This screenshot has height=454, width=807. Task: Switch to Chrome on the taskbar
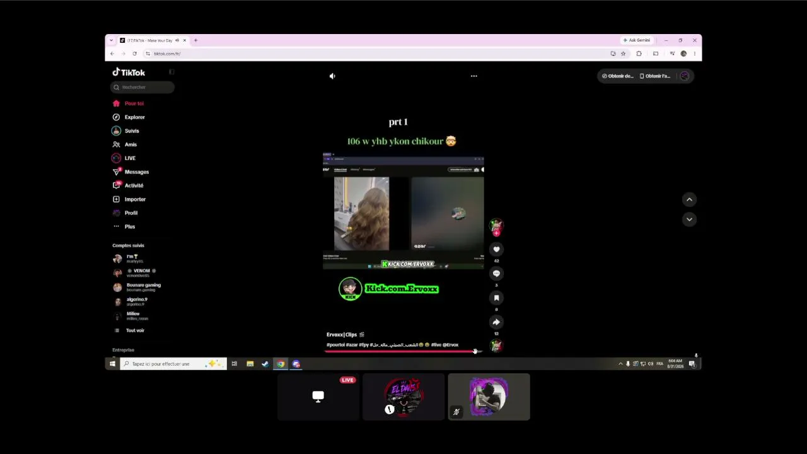pos(281,364)
